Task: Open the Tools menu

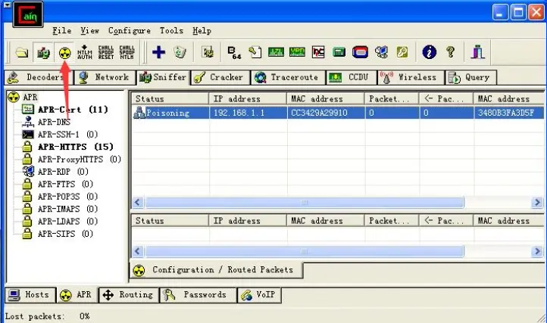Action: click(x=171, y=31)
